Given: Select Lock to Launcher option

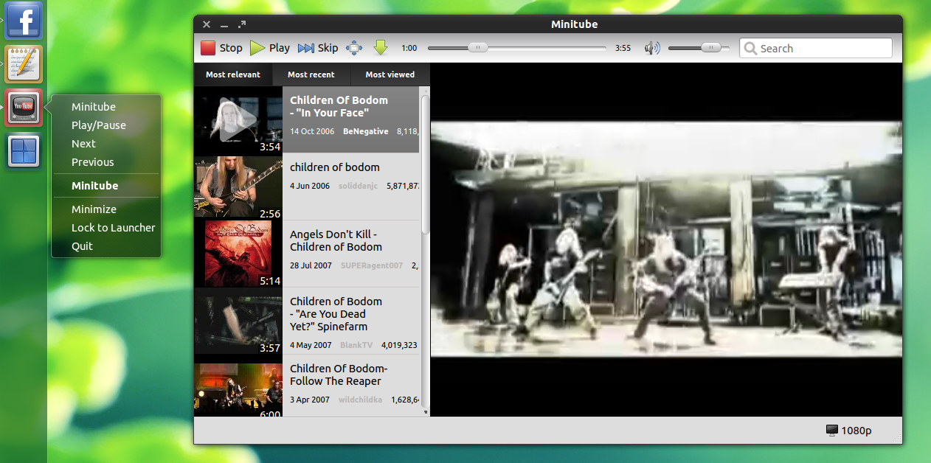Looking at the screenshot, I should tap(113, 228).
